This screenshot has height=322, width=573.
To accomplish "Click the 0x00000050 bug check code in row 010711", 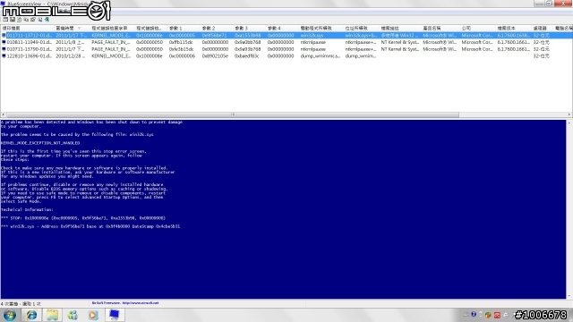I will 150,49.
